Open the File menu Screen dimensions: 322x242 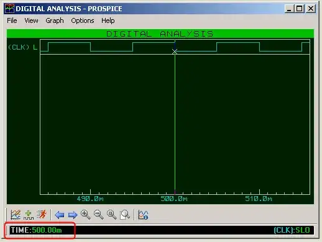(12, 20)
